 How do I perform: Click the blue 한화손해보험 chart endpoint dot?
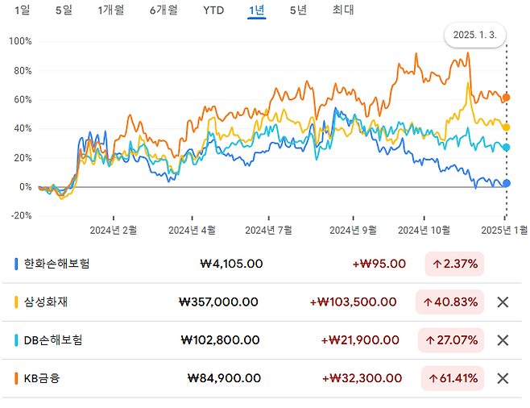click(506, 183)
